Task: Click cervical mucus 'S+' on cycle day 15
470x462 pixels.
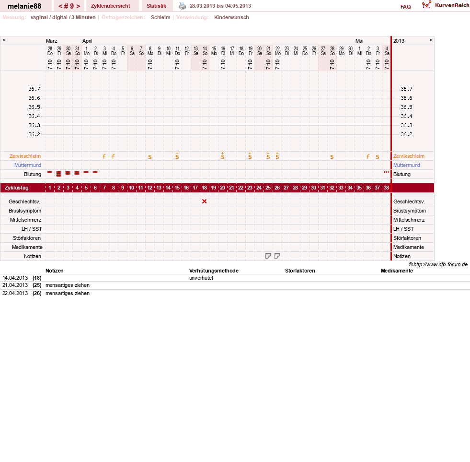Action: 177,155
